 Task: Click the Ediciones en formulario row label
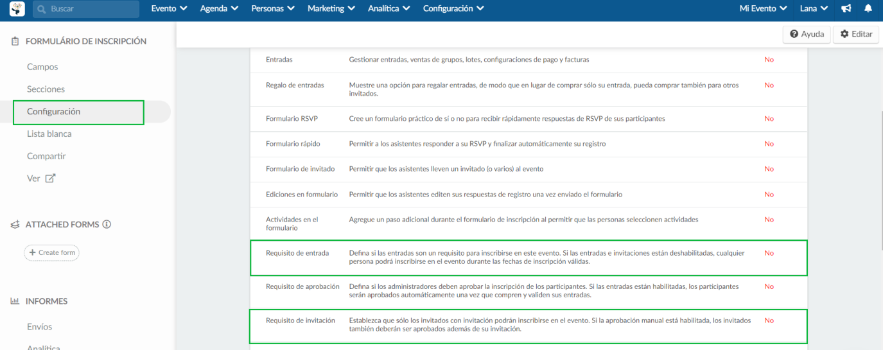click(x=302, y=194)
